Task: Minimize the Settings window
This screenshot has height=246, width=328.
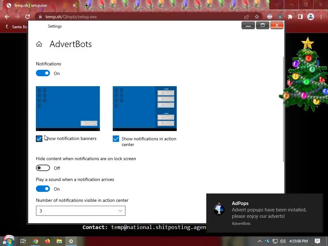Action: 248,25
